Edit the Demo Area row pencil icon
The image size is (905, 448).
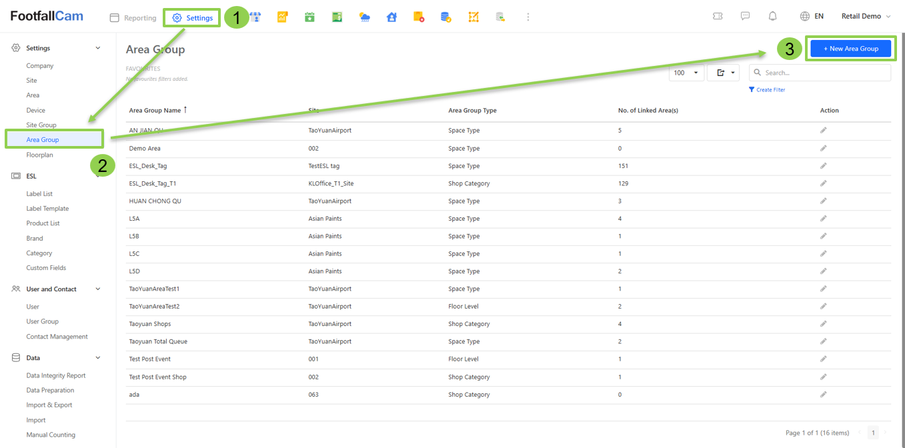(823, 148)
